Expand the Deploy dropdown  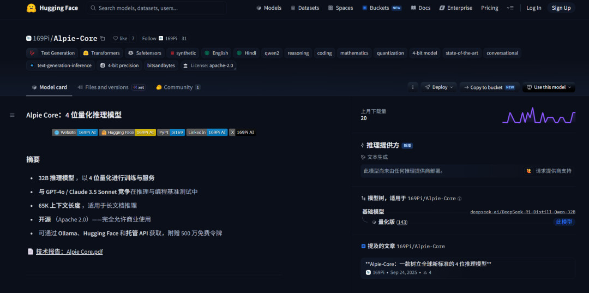click(x=438, y=87)
